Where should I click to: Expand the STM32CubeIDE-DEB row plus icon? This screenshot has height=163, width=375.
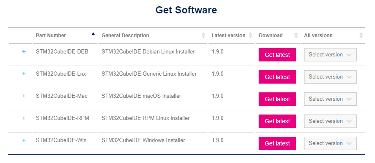(24, 51)
